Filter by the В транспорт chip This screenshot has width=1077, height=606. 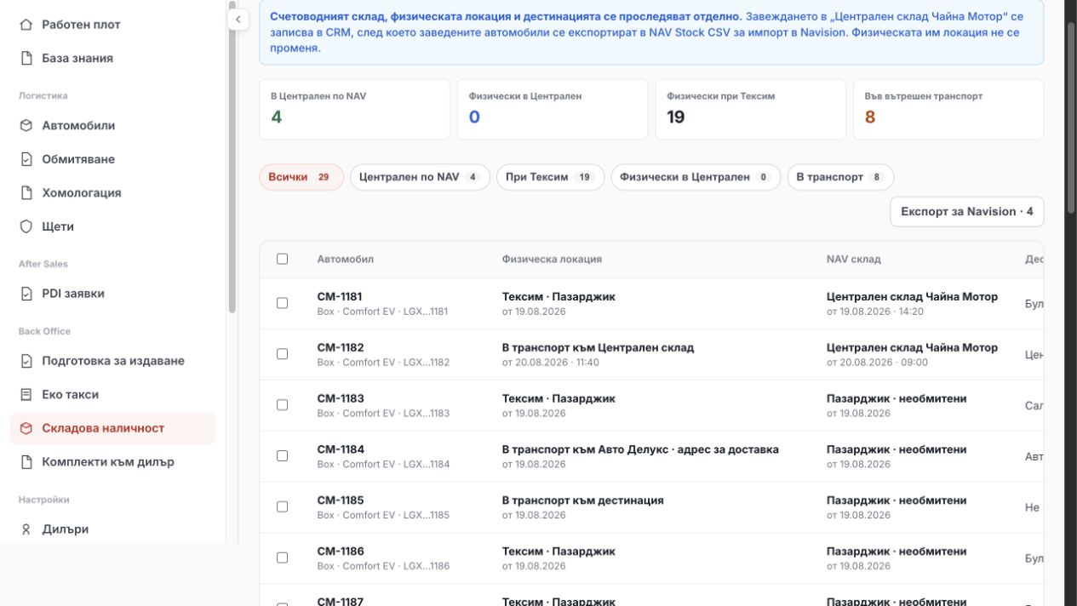pos(840,177)
